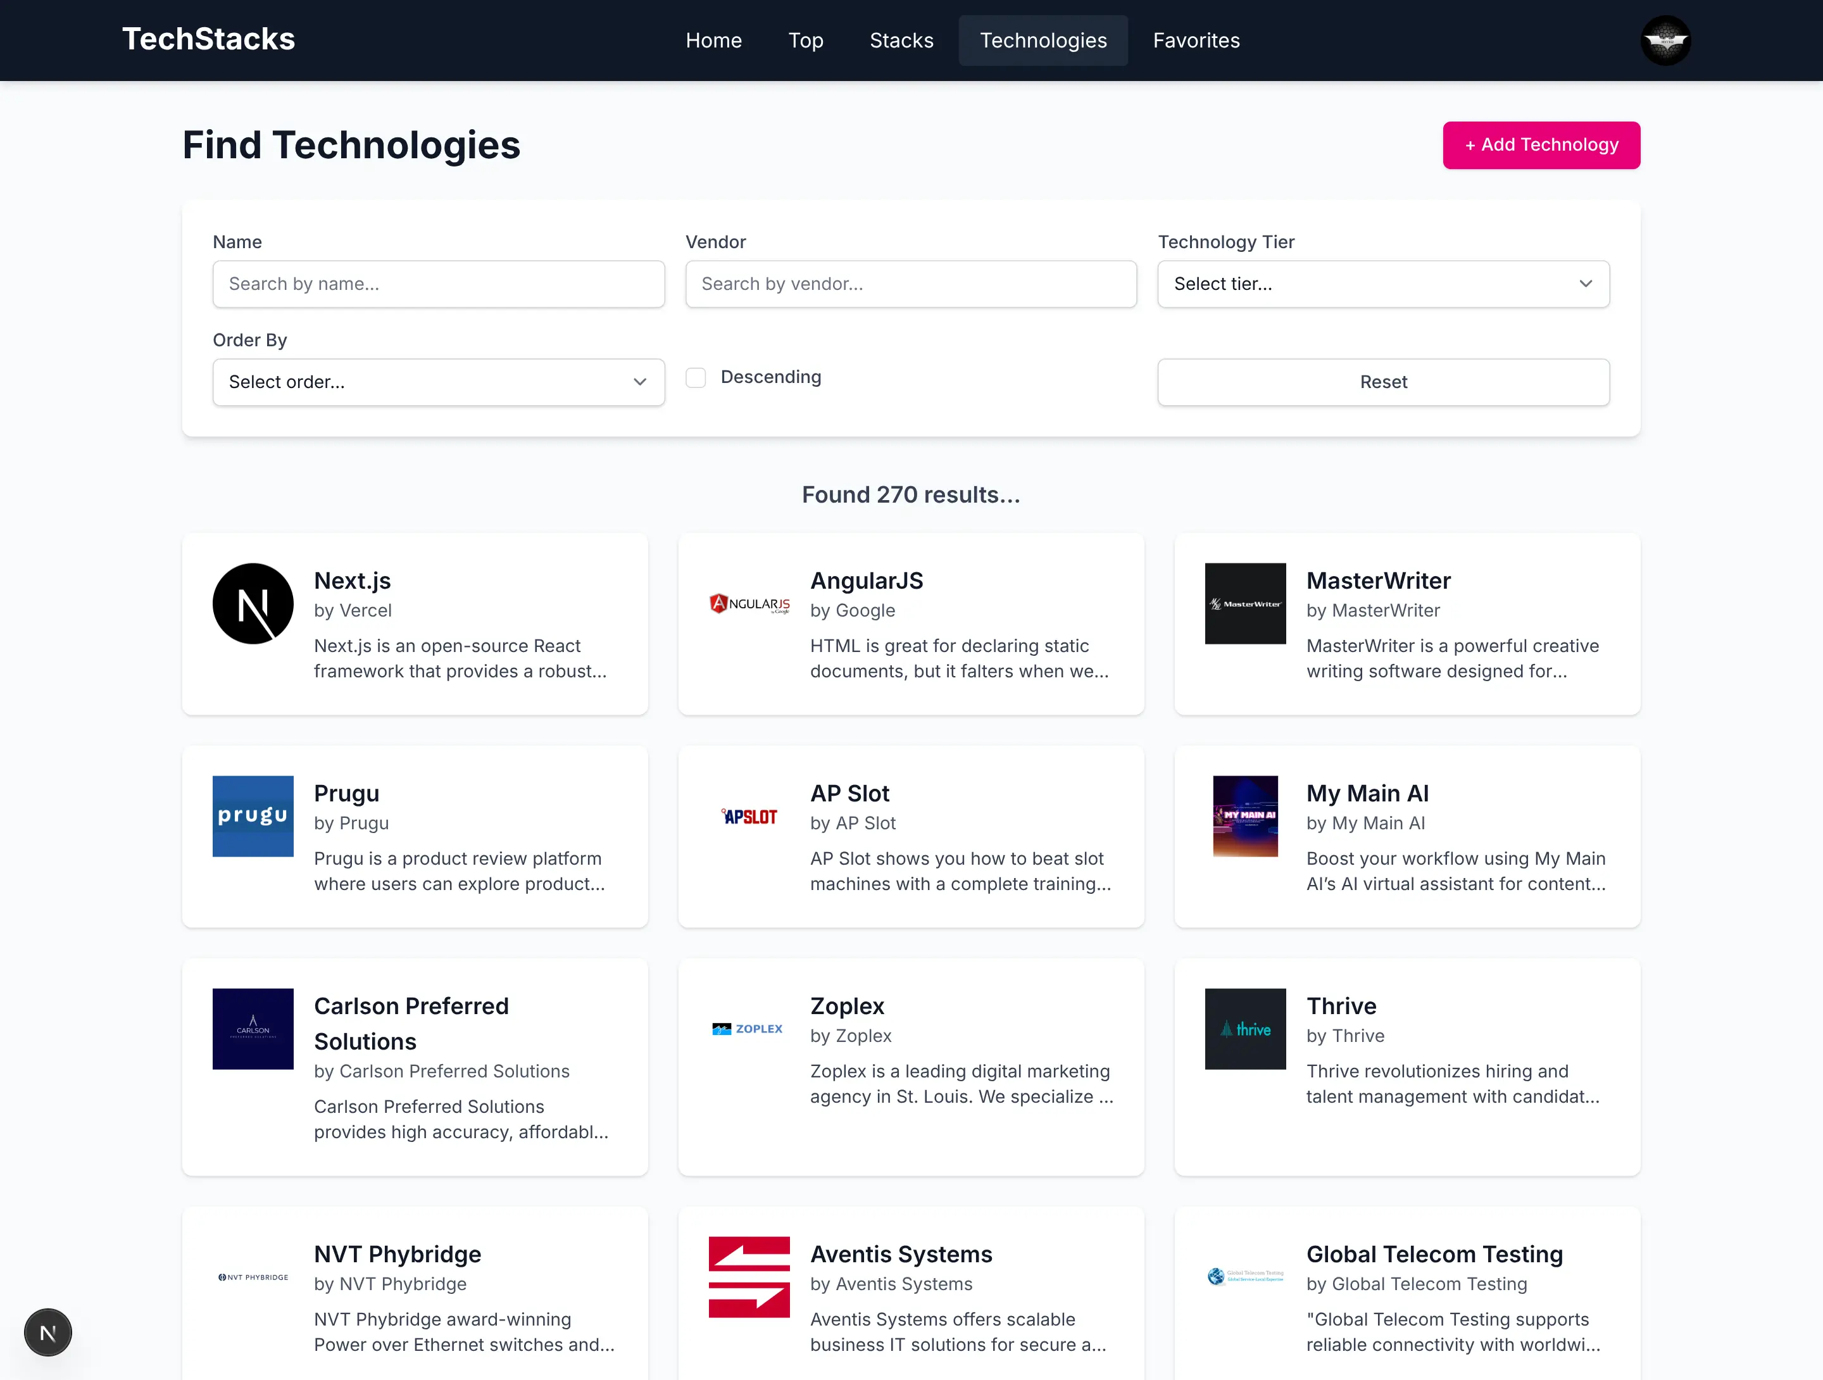Open the Favorites nav tab
This screenshot has width=1823, height=1380.
1196,41
